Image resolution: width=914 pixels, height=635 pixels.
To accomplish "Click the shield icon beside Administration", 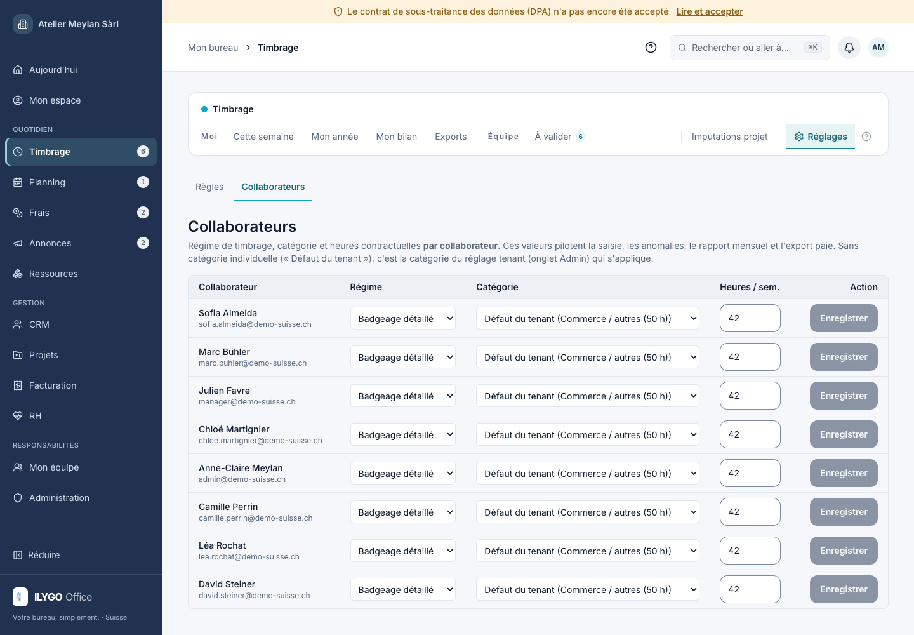I will (x=18, y=498).
